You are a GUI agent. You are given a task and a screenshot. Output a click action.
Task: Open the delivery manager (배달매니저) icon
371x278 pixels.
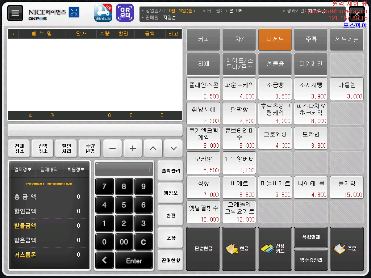point(103,13)
